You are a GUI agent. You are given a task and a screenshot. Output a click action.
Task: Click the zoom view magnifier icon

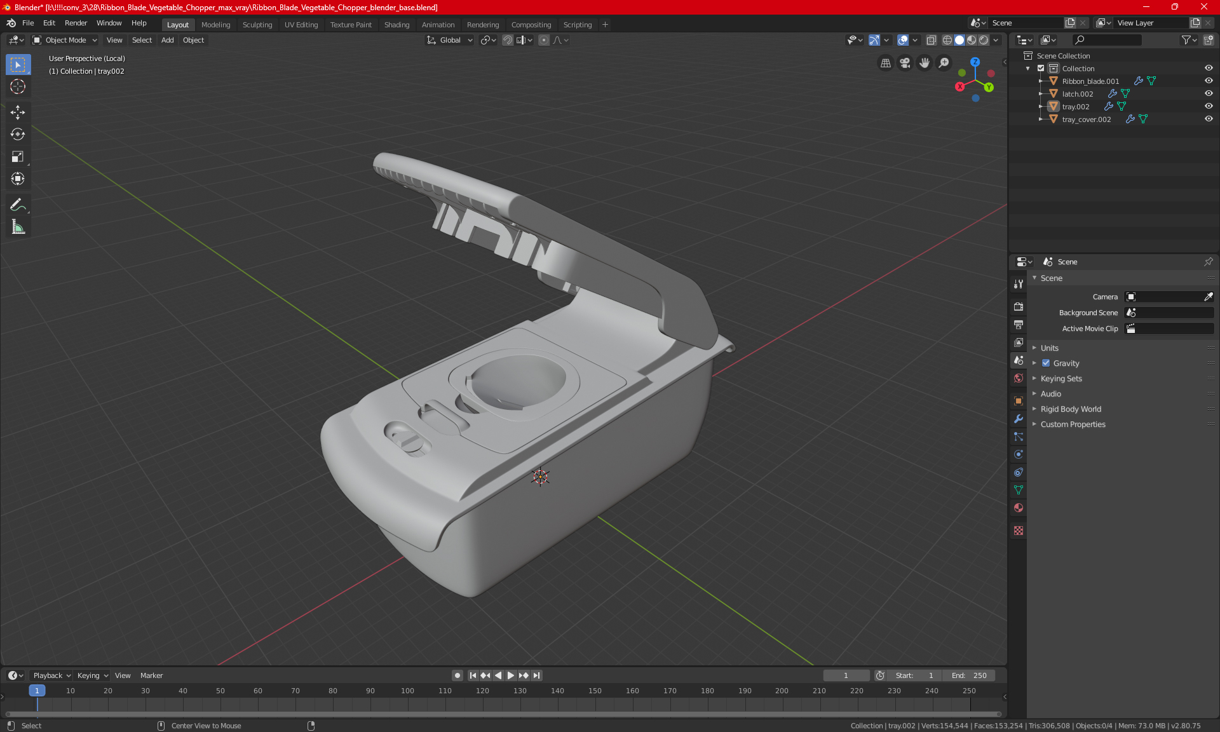coord(944,63)
